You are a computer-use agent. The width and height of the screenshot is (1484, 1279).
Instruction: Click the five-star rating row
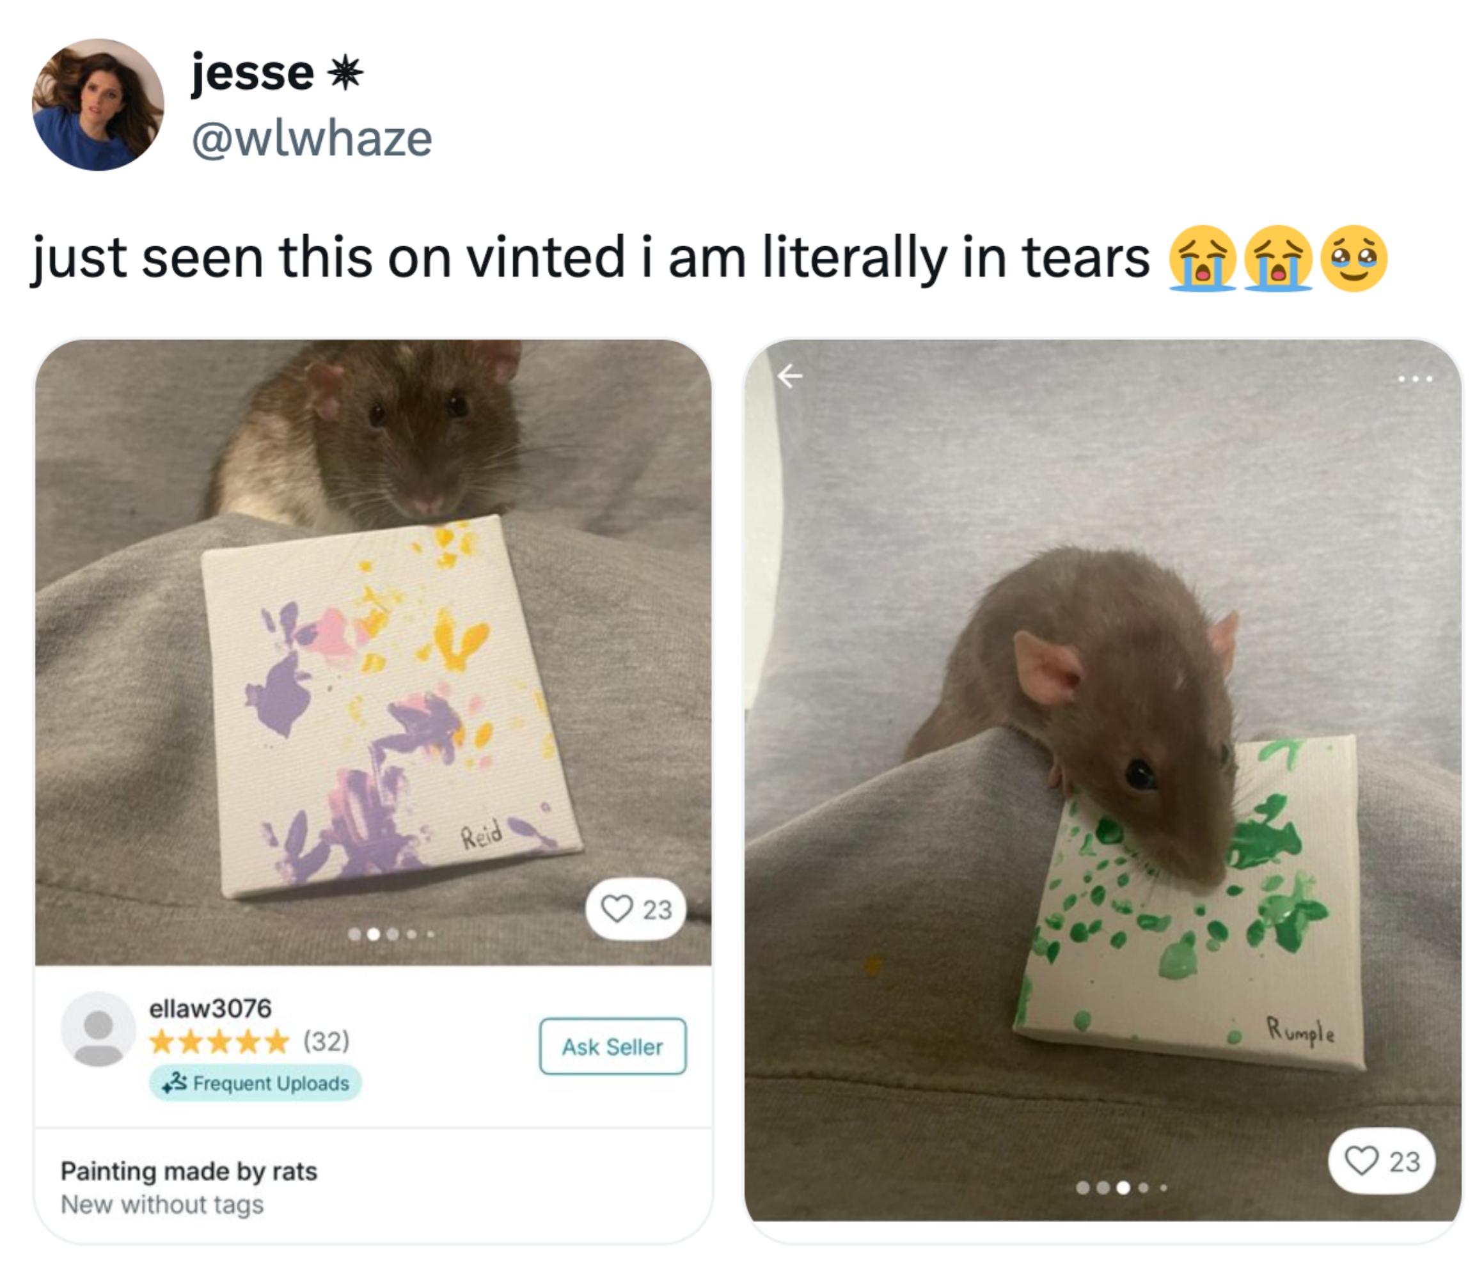pyautogui.click(x=219, y=1040)
